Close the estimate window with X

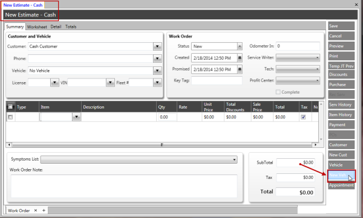tap(356, 5)
